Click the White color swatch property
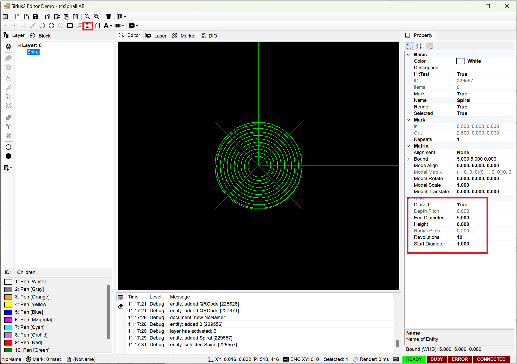517x364 pixels. [x=460, y=61]
